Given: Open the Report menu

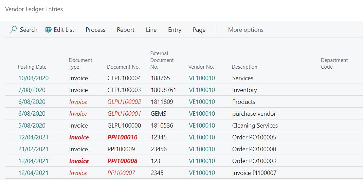Looking at the screenshot, I should pos(126,30).
